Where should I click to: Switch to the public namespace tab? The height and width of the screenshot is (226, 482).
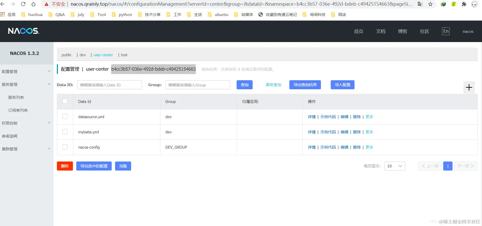pos(67,55)
